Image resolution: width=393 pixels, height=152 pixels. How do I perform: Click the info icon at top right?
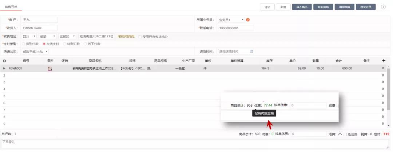pyautogui.click(x=383, y=7)
